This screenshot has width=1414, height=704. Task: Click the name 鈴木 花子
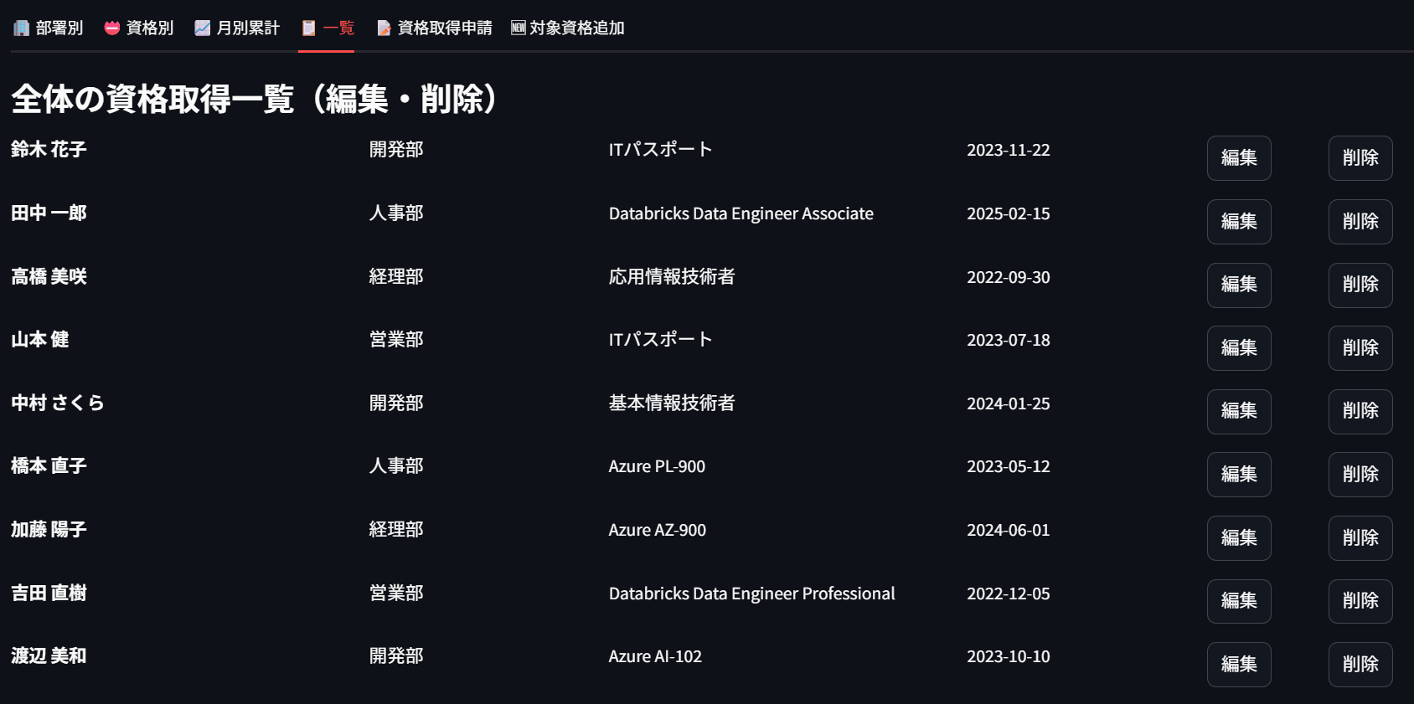(x=49, y=150)
